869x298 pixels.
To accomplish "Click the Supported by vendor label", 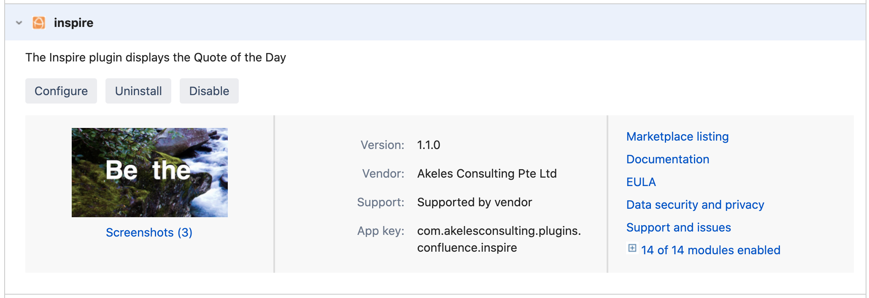I will 474,202.
